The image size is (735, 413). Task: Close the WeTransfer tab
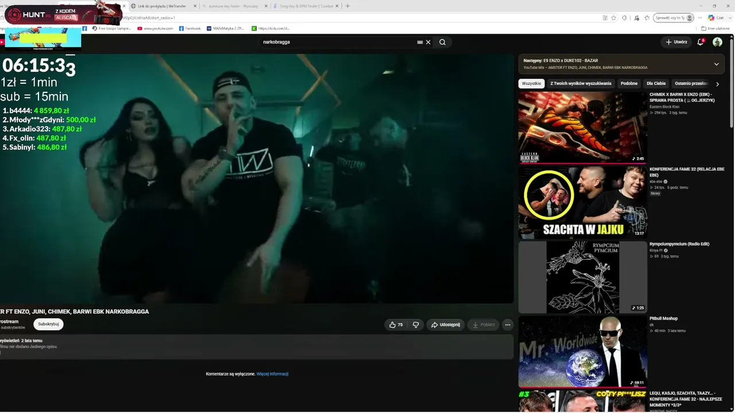[195, 6]
